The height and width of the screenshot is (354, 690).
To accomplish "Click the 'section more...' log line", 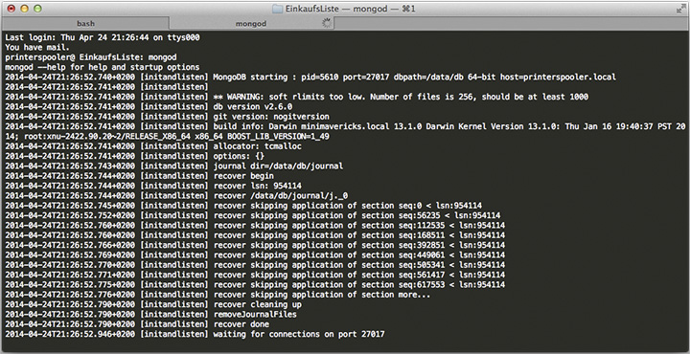I will click(x=218, y=295).
